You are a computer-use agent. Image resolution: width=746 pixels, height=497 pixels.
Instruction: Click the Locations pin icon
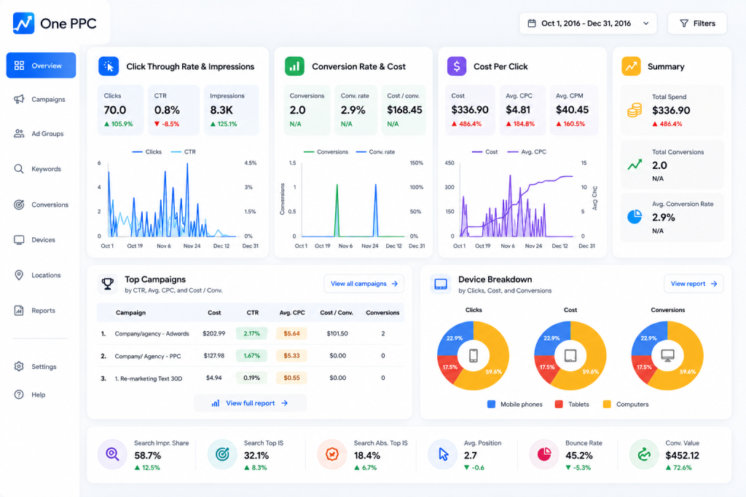click(19, 275)
